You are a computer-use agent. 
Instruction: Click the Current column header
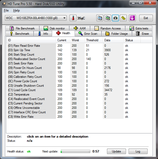click(63, 40)
